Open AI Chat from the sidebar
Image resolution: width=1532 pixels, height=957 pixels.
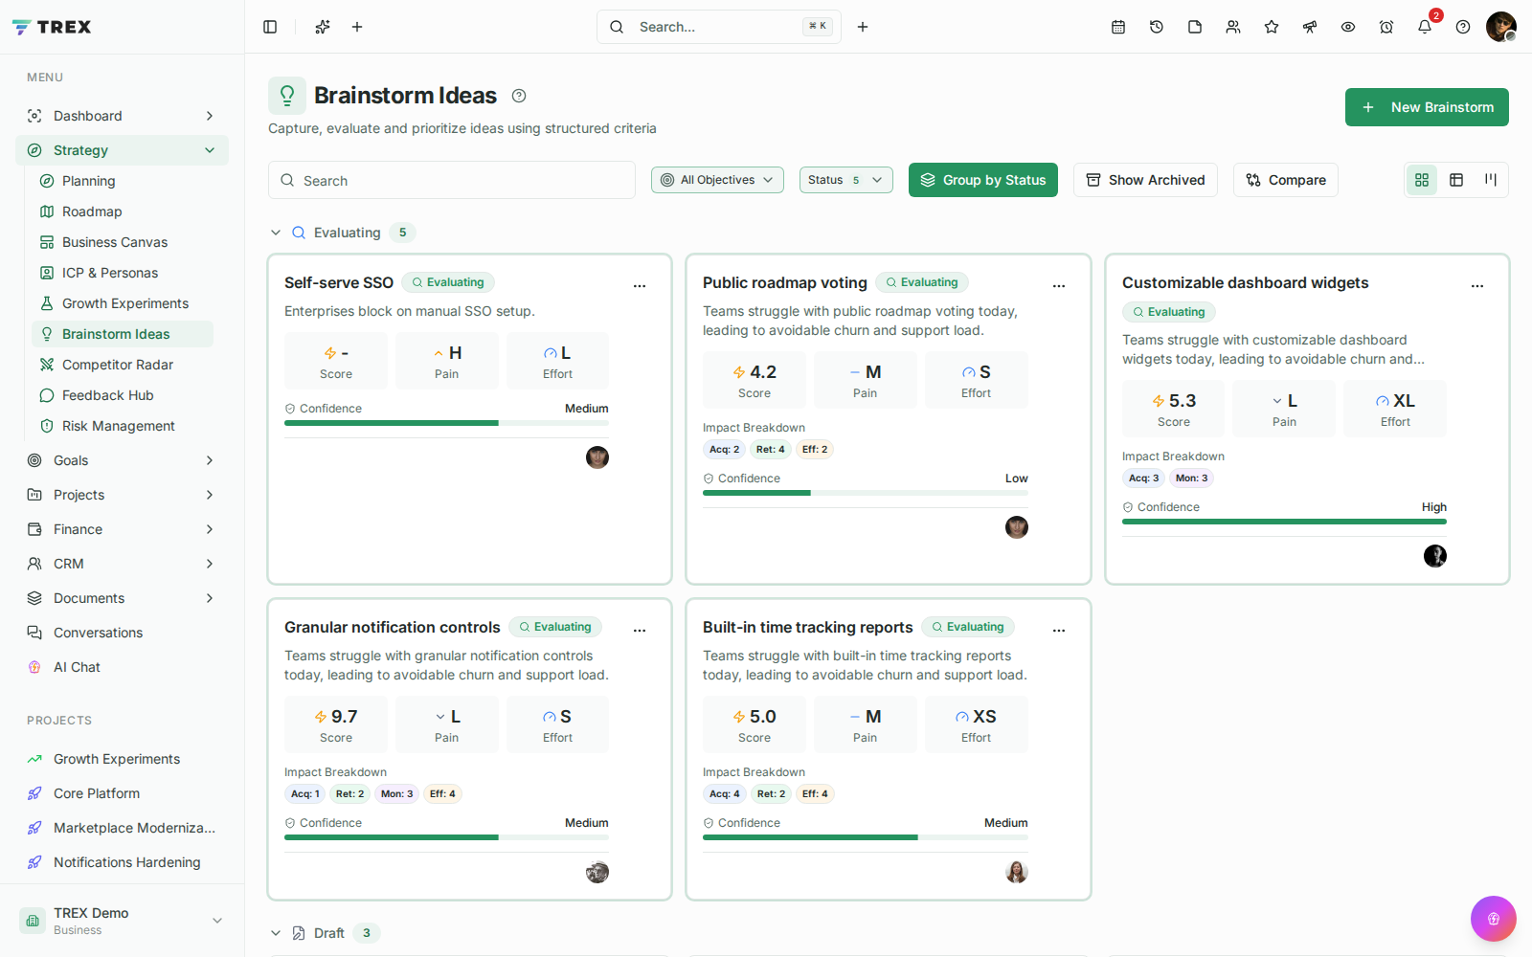(x=123, y=667)
